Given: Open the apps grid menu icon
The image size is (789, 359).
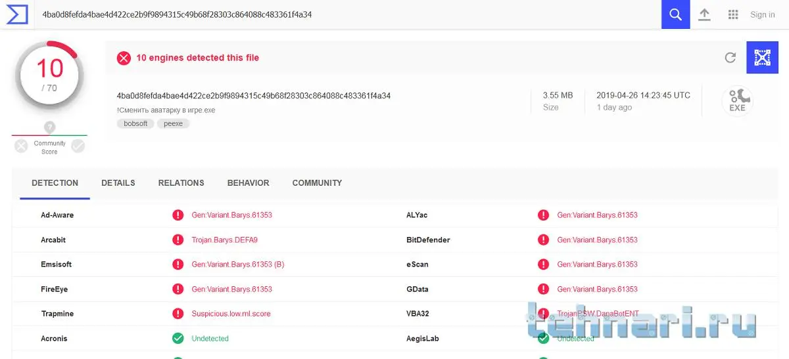Looking at the screenshot, I should pyautogui.click(x=733, y=14).
